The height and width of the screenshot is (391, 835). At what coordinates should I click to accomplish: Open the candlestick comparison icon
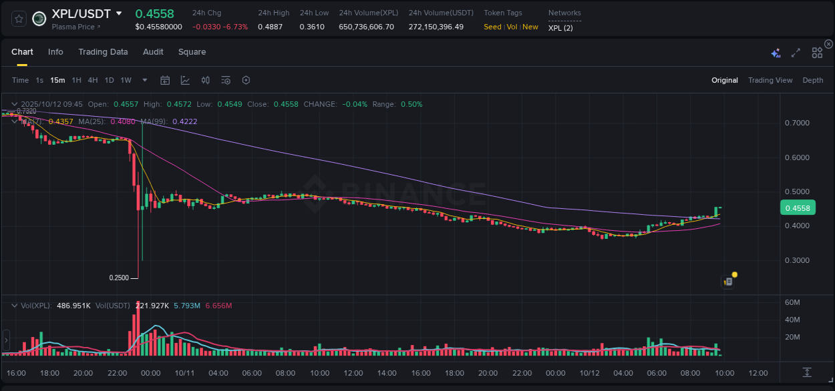(205, 80)
